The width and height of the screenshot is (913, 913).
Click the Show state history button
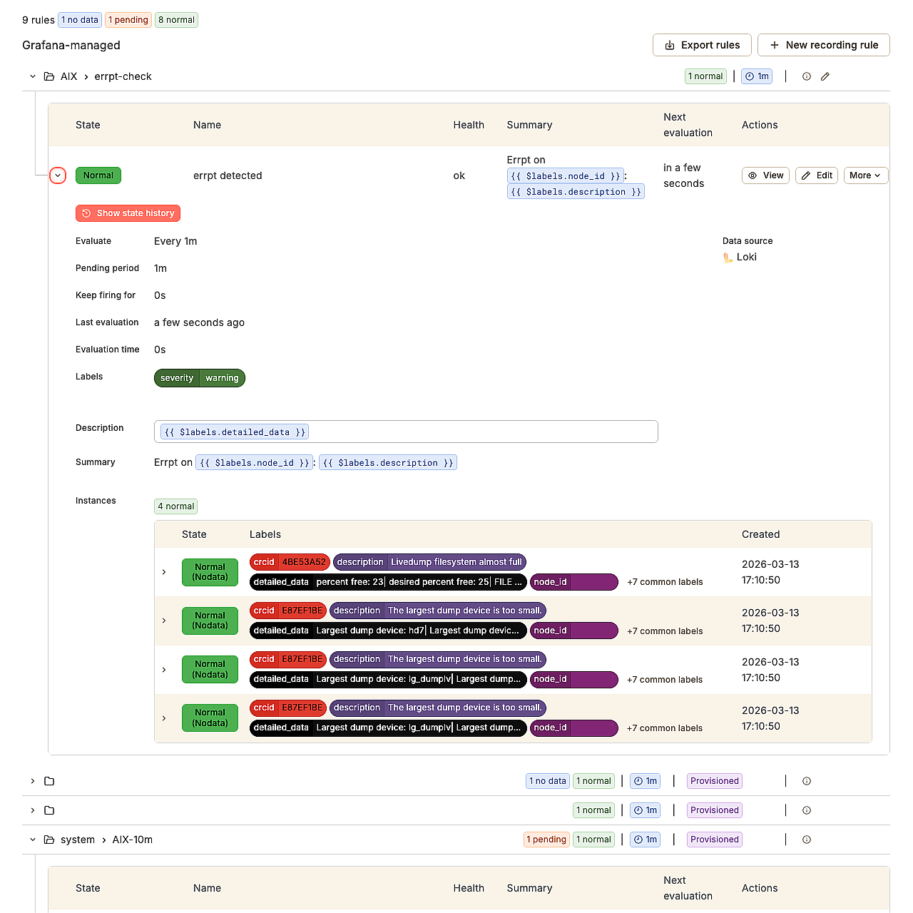click(x=128, y=213)
